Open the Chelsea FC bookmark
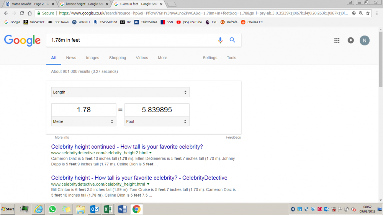 (x=252, y=22)
